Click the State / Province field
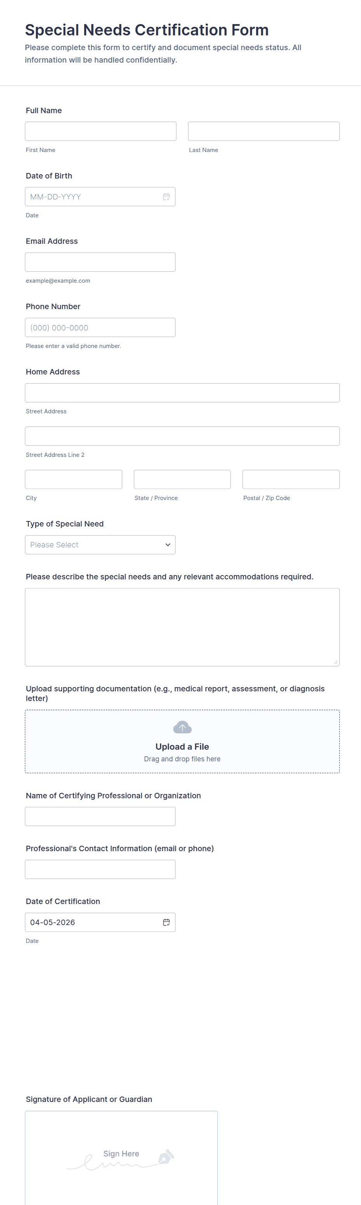 coord(182,479)
